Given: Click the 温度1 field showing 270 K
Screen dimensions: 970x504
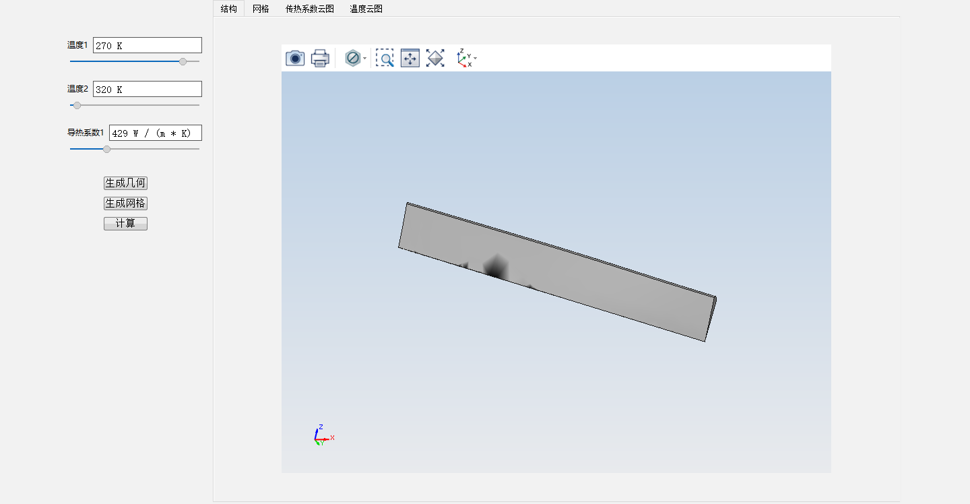Looking at the screenshot, I should point(148,45).
